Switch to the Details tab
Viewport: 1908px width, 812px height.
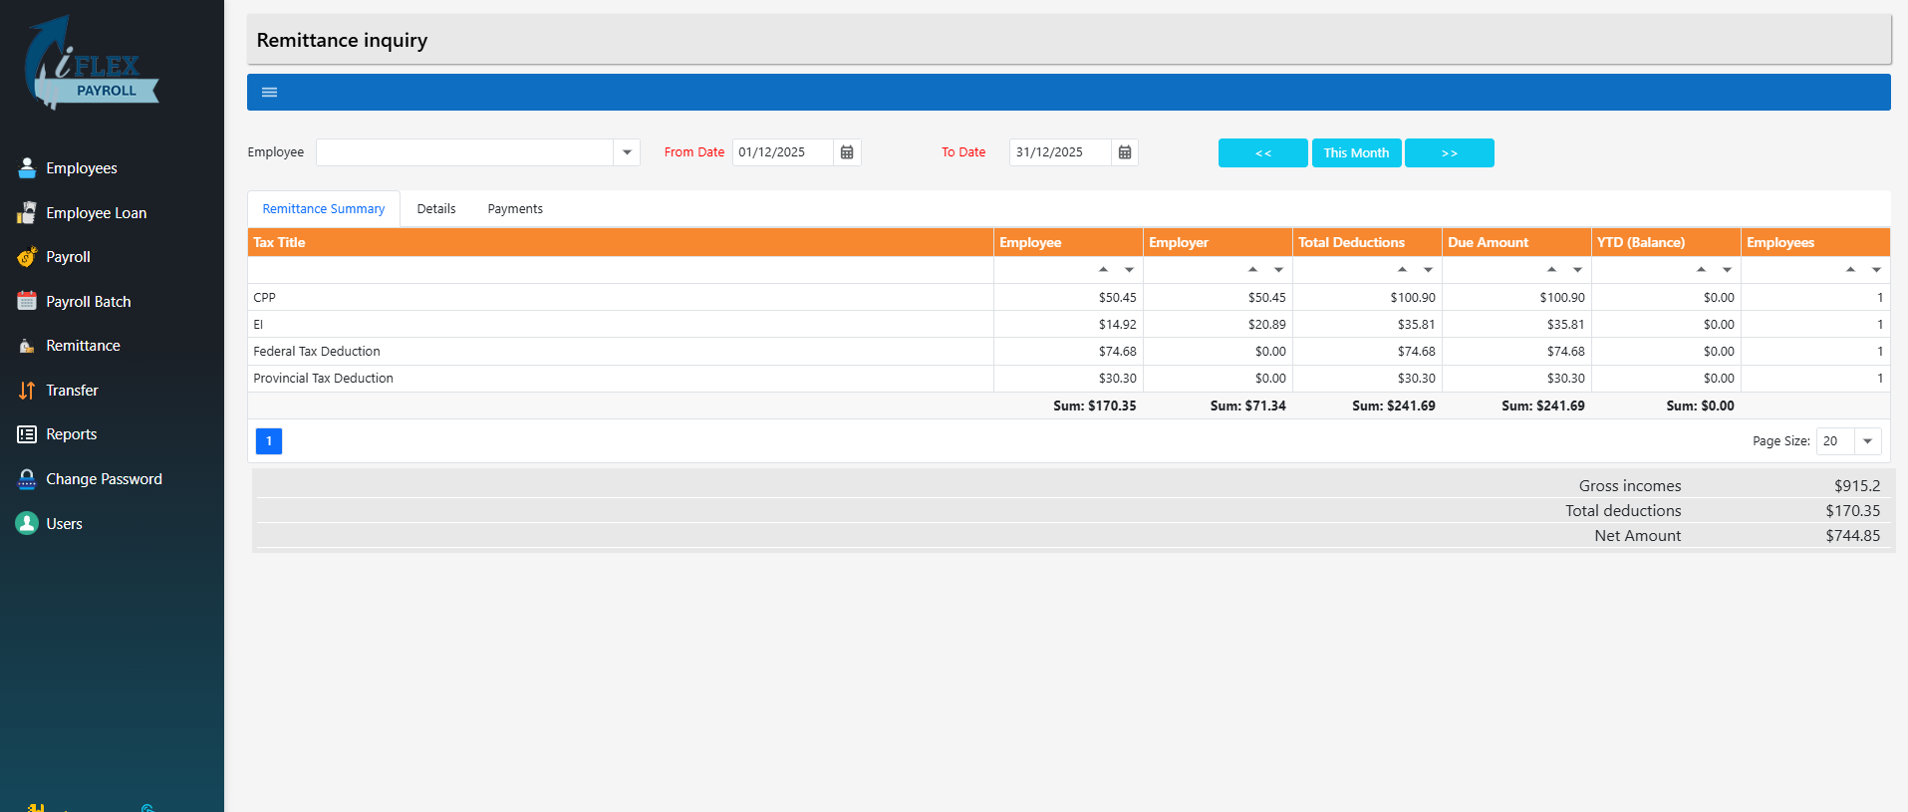pos(436,209)
